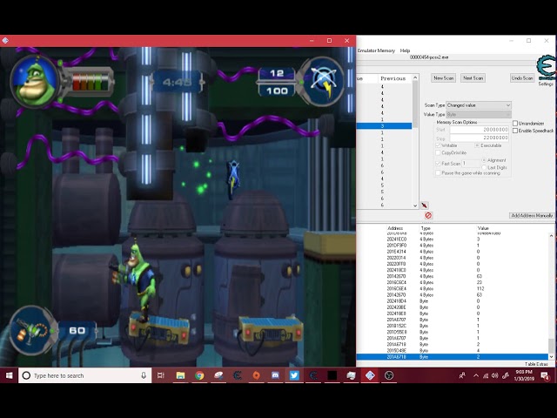
Task: Click the Stop address input field
Action: pos(480,138)
